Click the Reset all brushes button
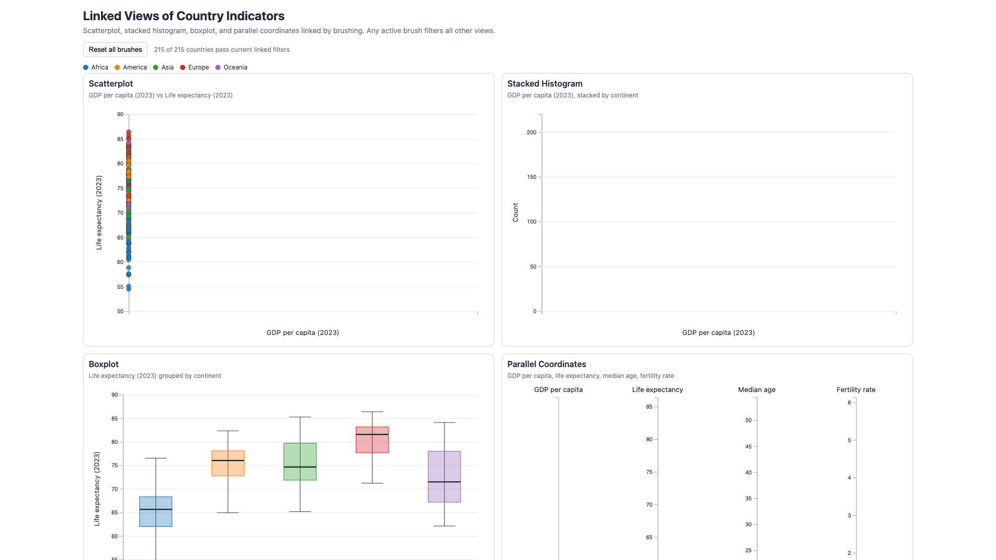996x560 pixels. click(x=115, y=50)
